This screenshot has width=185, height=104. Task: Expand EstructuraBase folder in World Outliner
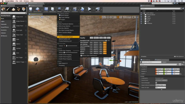tap(144, 15)
